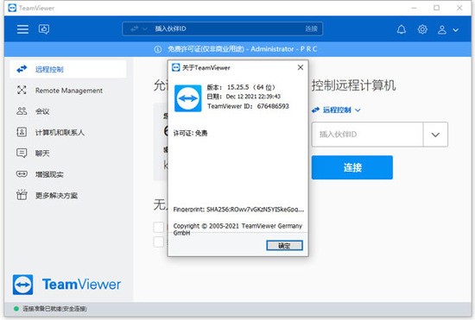Click the gift box icon

pos(22,195)
